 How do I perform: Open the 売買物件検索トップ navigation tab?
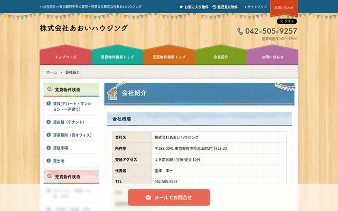click(x=169, y=57)
